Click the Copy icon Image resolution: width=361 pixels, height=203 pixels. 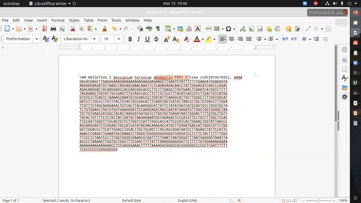(81, 29)
